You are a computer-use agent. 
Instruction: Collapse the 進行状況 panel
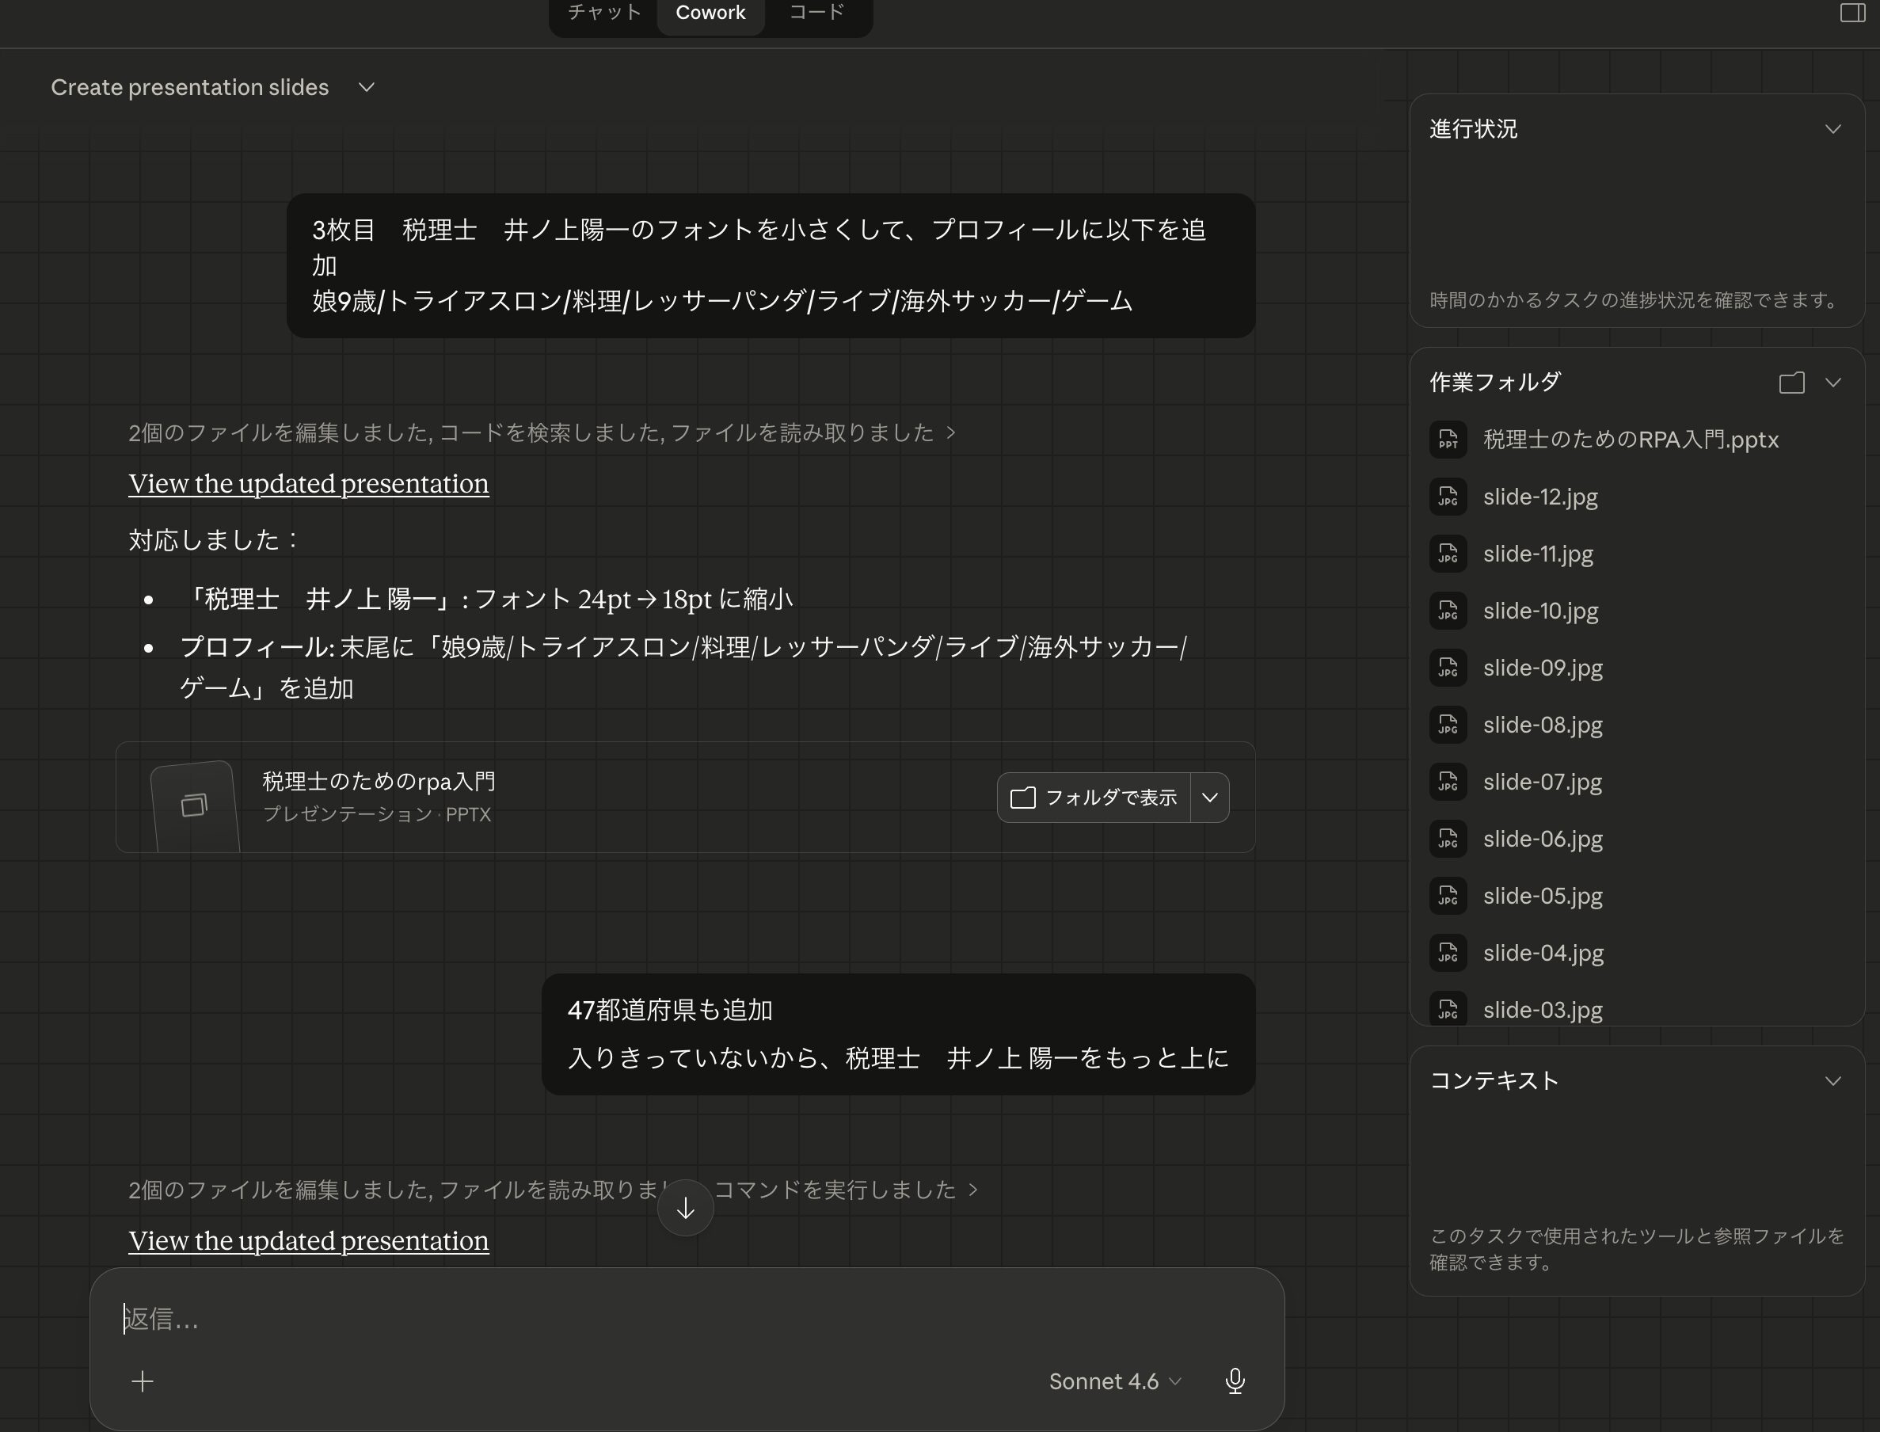[1832, 130]
